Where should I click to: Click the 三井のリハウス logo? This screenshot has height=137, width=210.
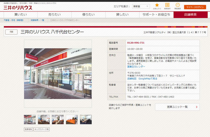tap(18, 7)
